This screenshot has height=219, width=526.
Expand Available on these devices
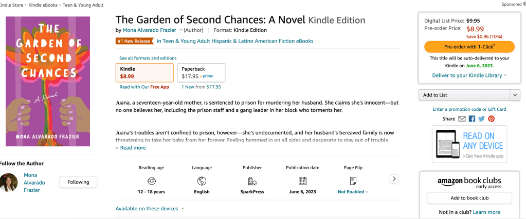[x=150, y=209]
